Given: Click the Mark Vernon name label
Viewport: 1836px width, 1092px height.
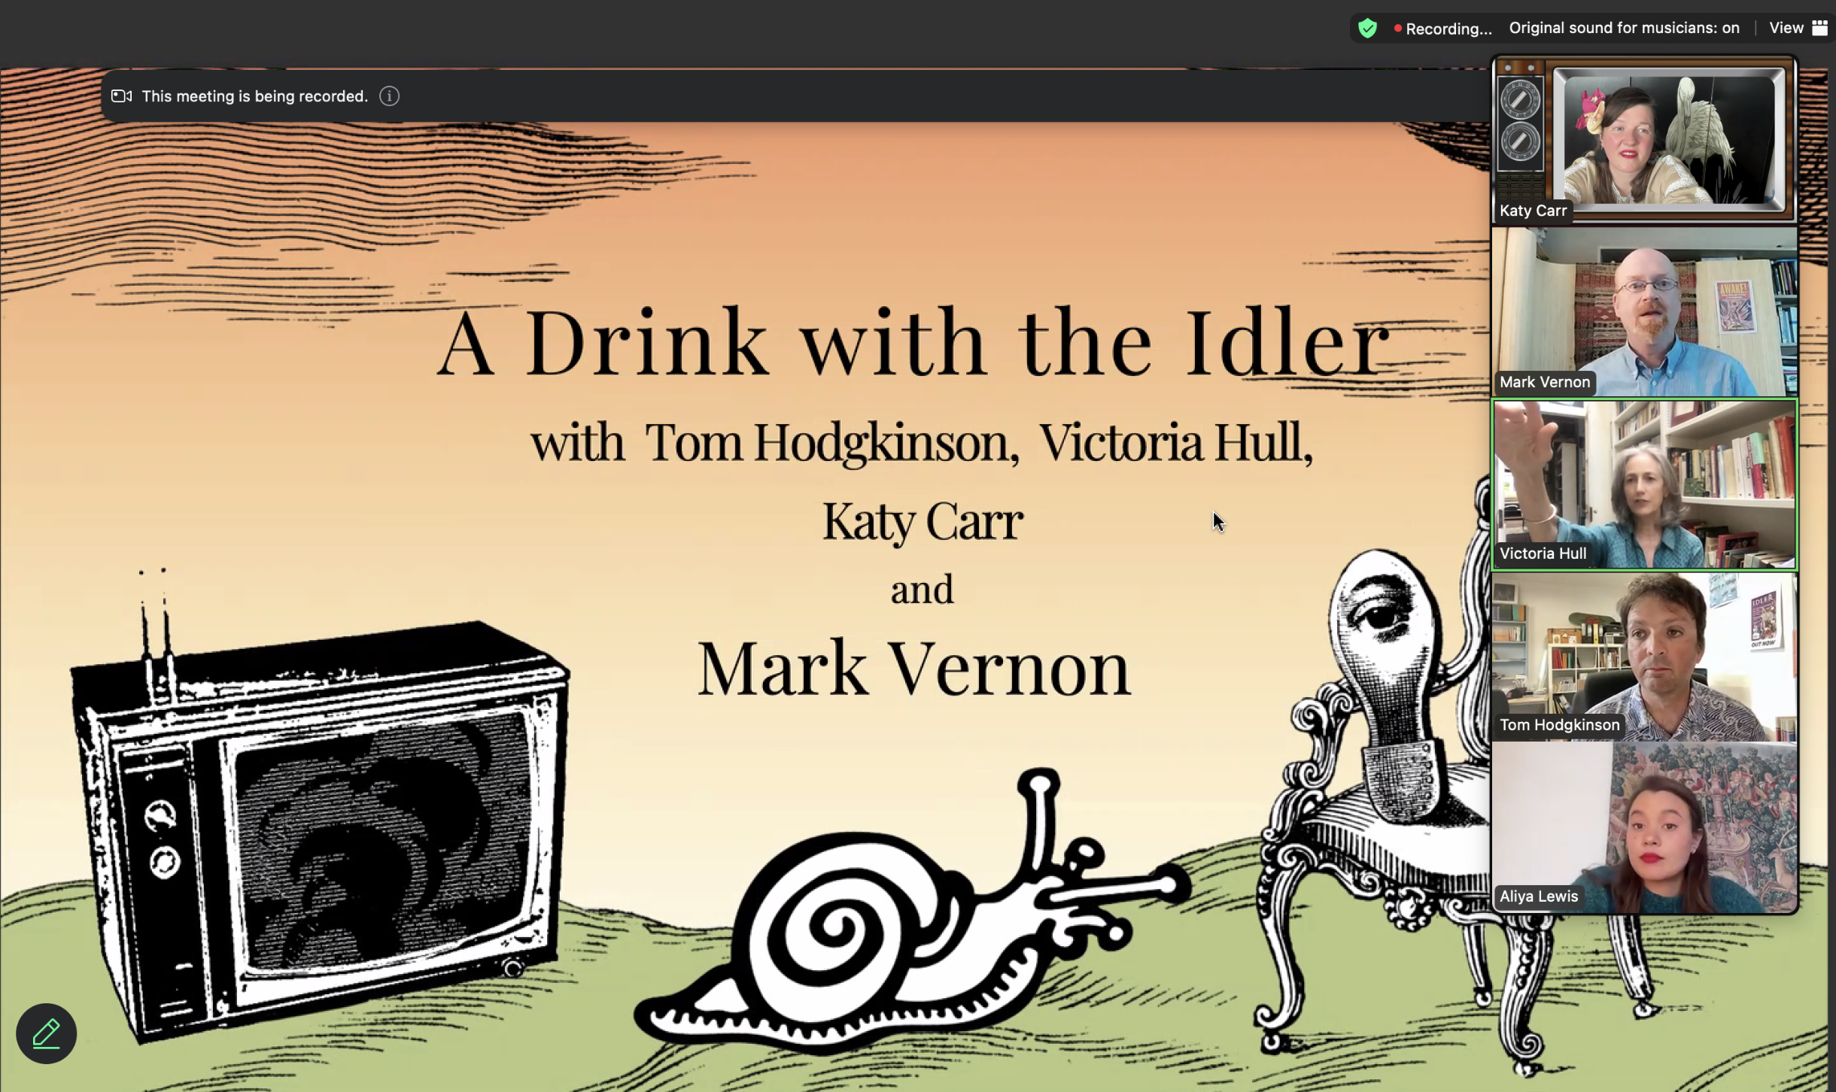Looking at the screenshot, I should click(1545, 382).
